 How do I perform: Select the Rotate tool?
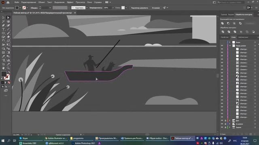pos(3,41)
